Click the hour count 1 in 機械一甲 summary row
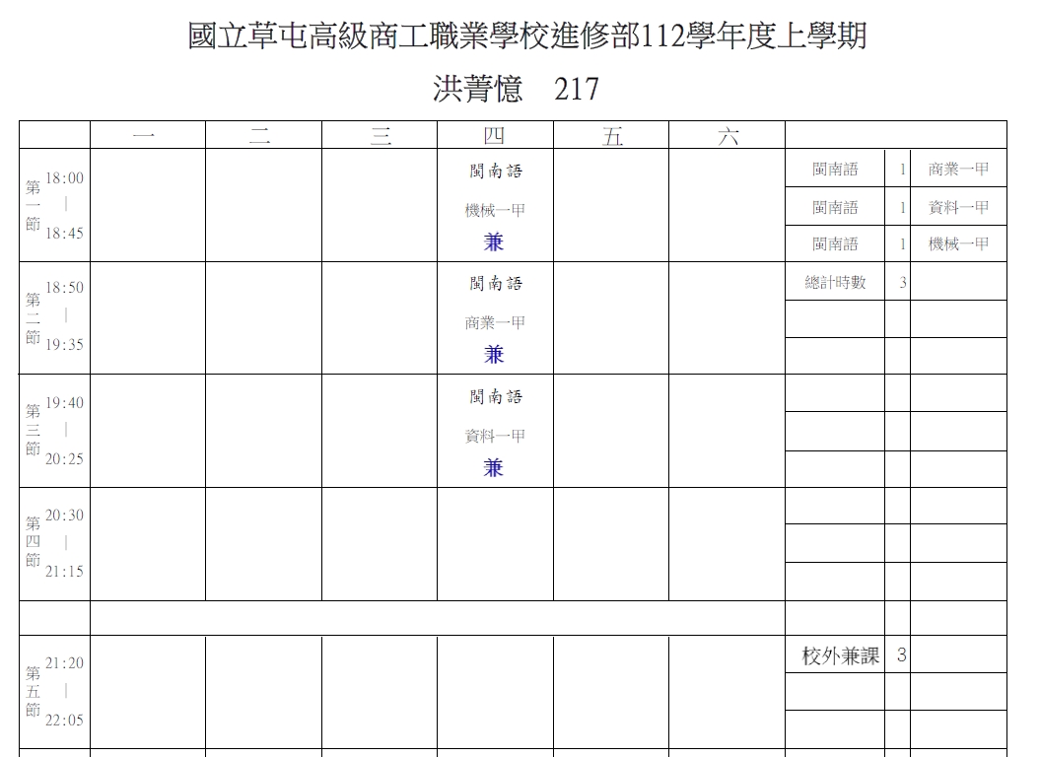1040x757 pixels. click(x=902, y=244)
